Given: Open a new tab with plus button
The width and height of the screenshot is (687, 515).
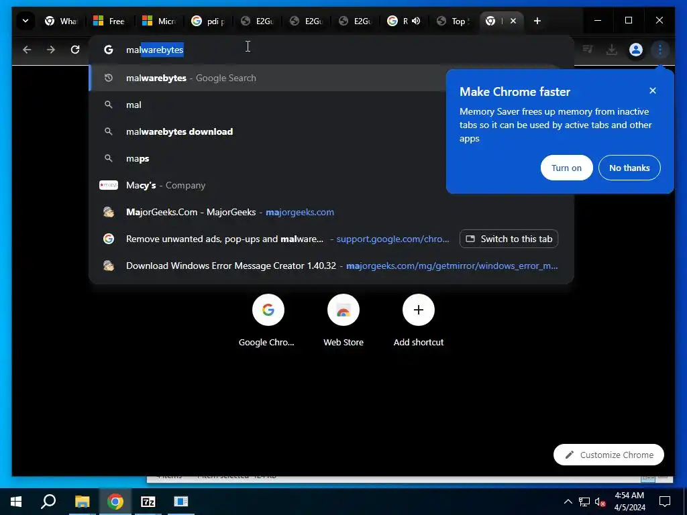Looking at the screenshot, I should 537,21.
